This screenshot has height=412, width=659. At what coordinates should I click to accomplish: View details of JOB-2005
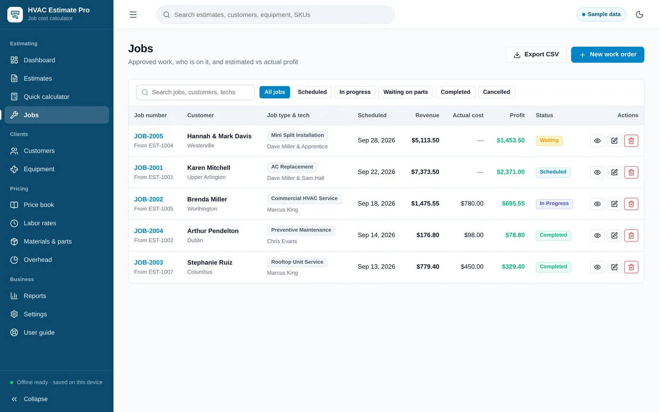click(597, 141)
